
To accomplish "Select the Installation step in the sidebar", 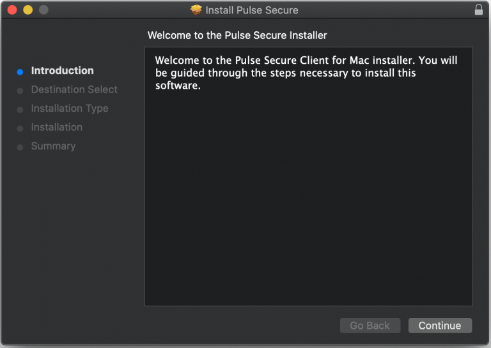I will point(56,127).
